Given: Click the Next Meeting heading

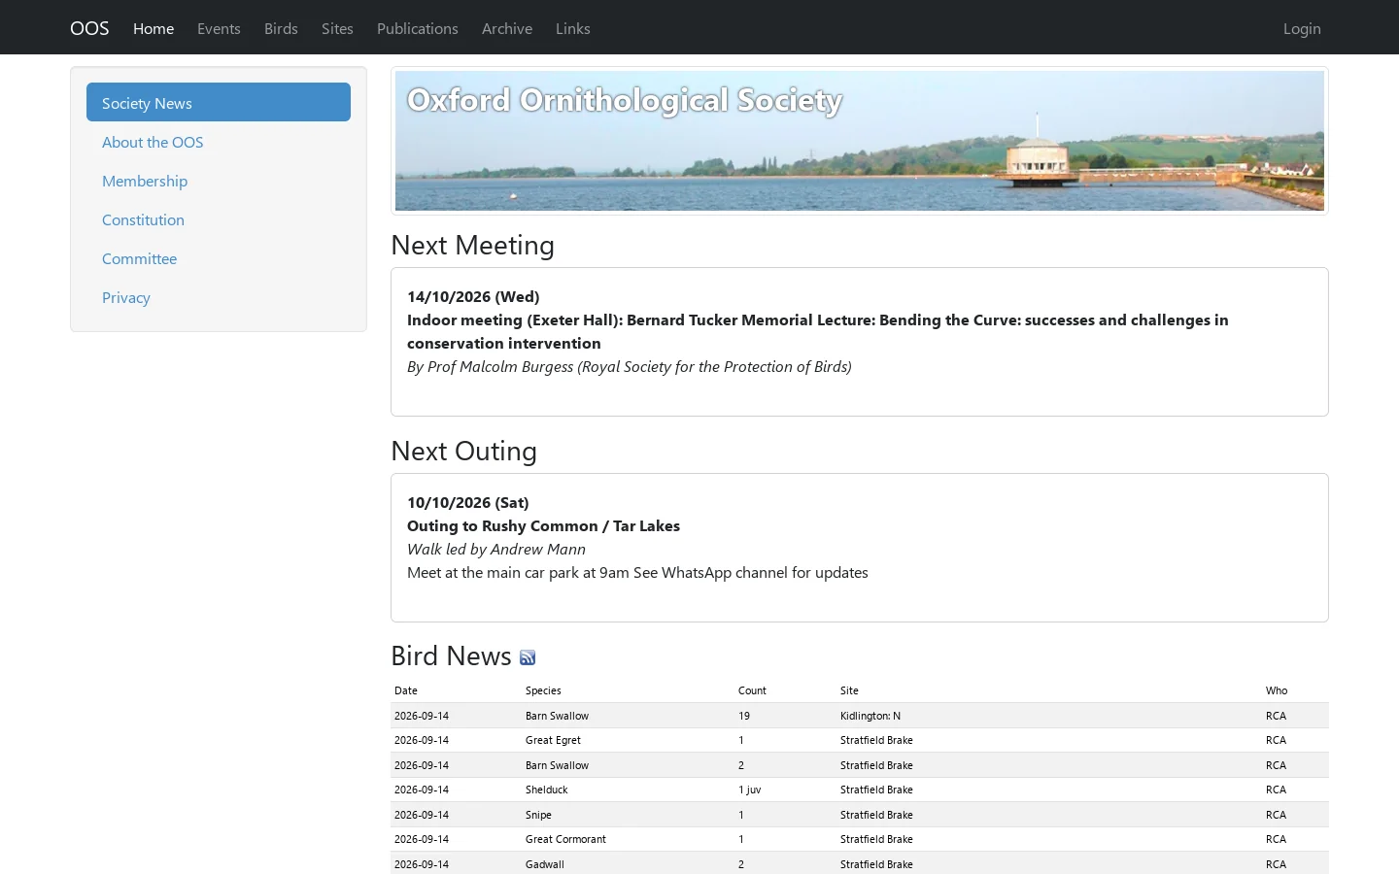Looking at the screenshot, I should [x=472, y=245].
